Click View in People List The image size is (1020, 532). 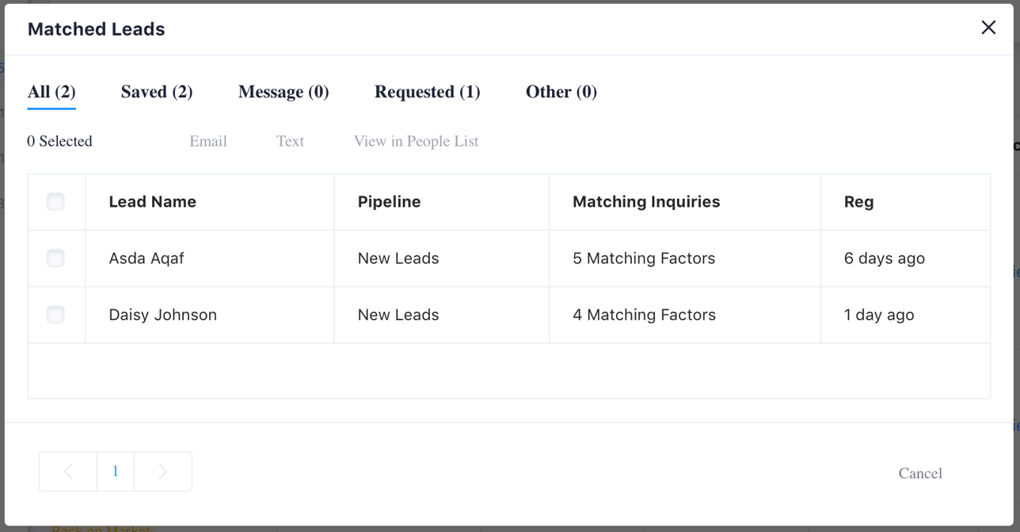[416, 142]
